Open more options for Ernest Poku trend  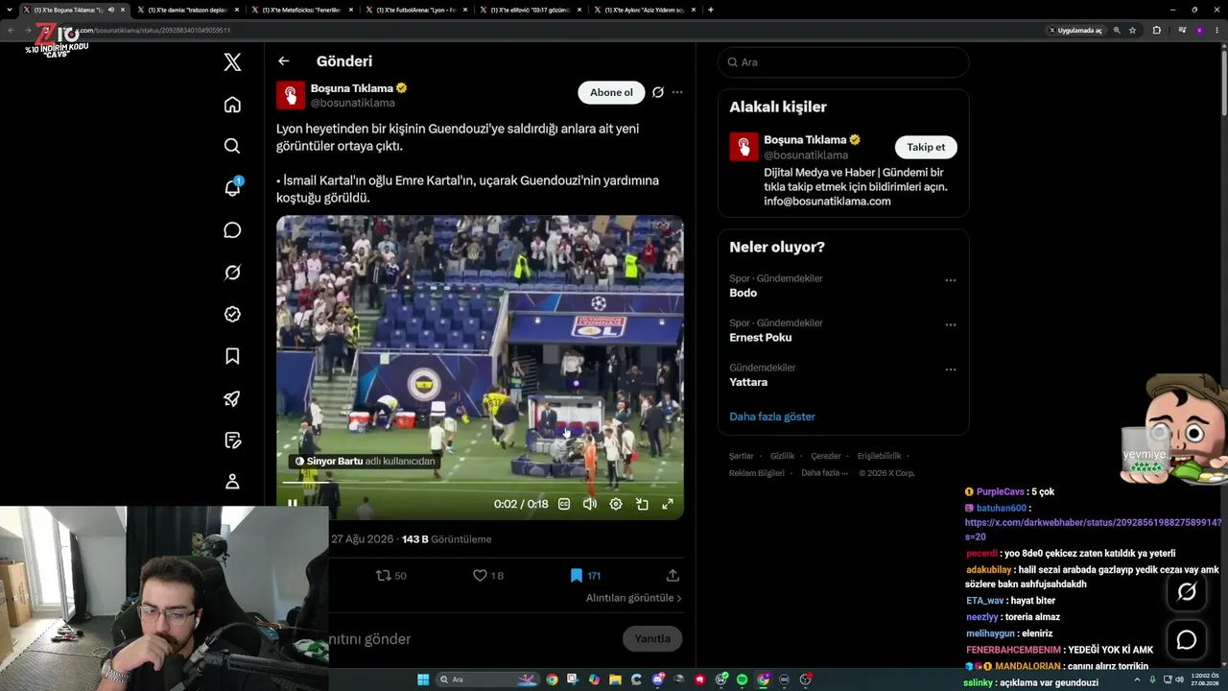tap(951, 324)
